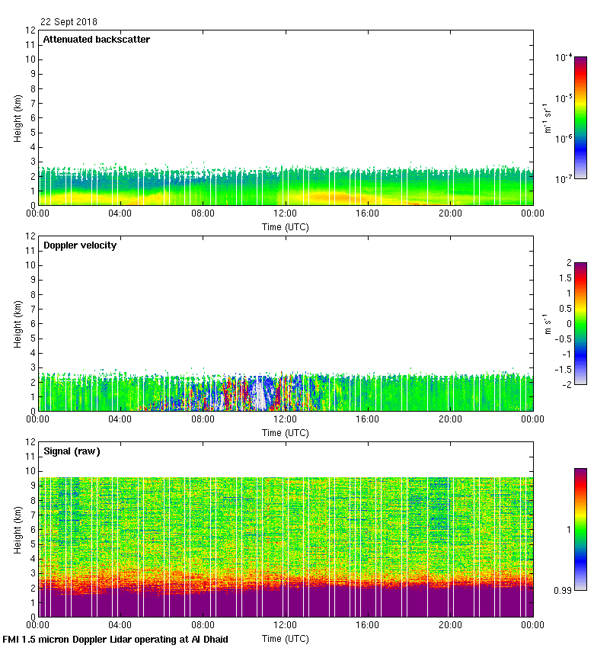594x648 pixels.
Task: Click the Doppler velocity panel title
Action: coord(80,245)
